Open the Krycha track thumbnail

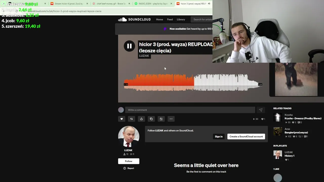[x=278, y=117]
